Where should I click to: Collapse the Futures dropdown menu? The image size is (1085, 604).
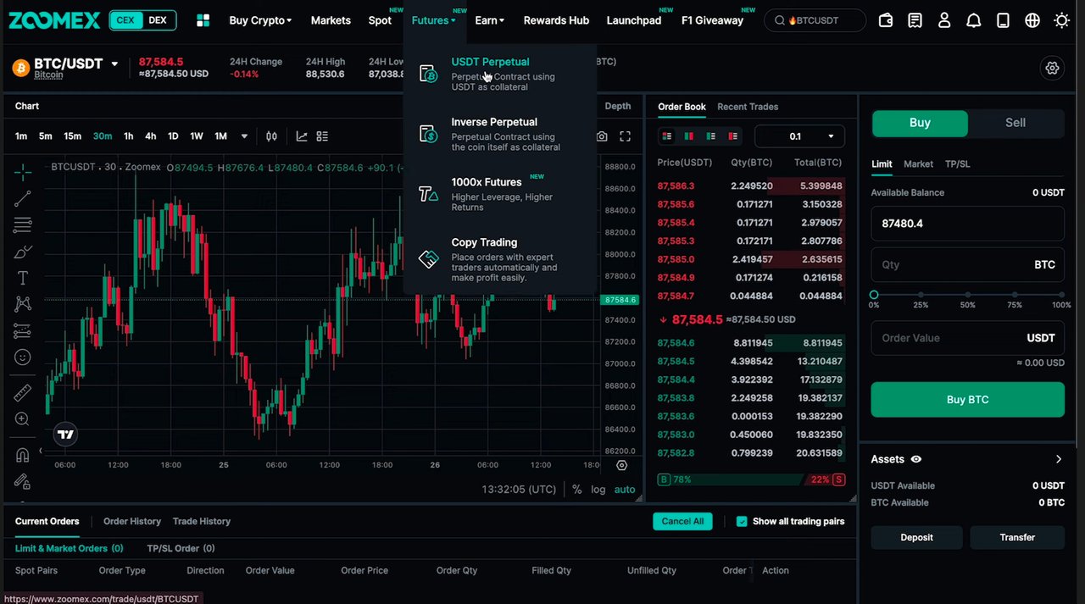click(433, 20)
